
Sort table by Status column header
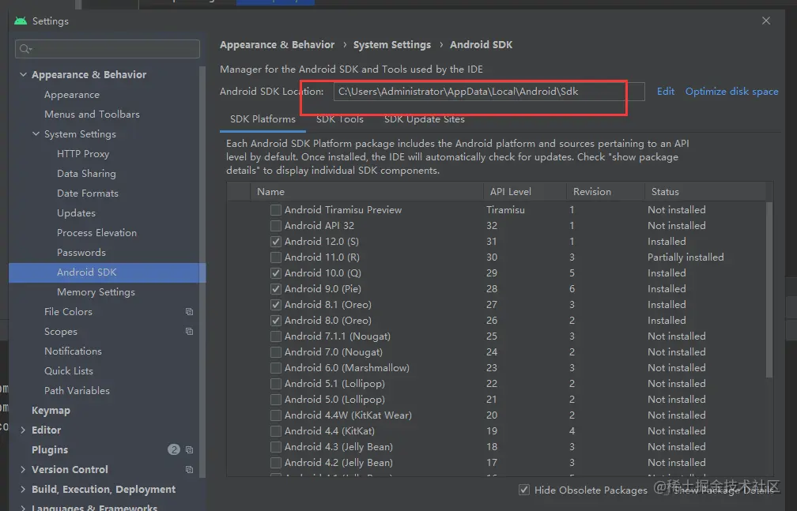pos(705,191)
